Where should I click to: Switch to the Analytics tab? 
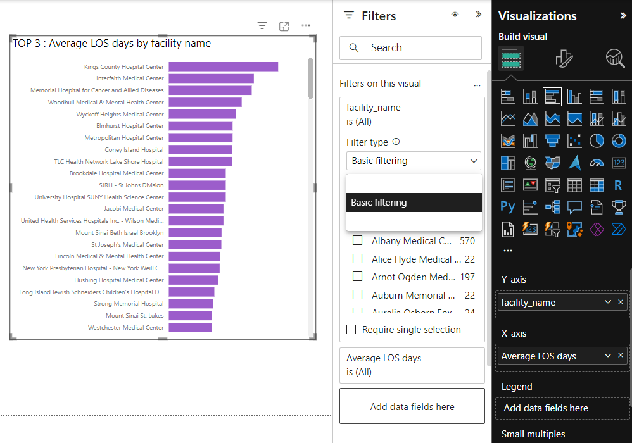coord(615,58)
